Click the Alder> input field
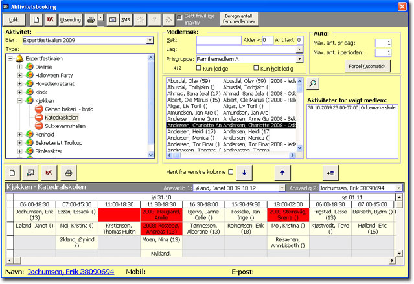Screen dimensions: 414x284 (x=267, y=40)
